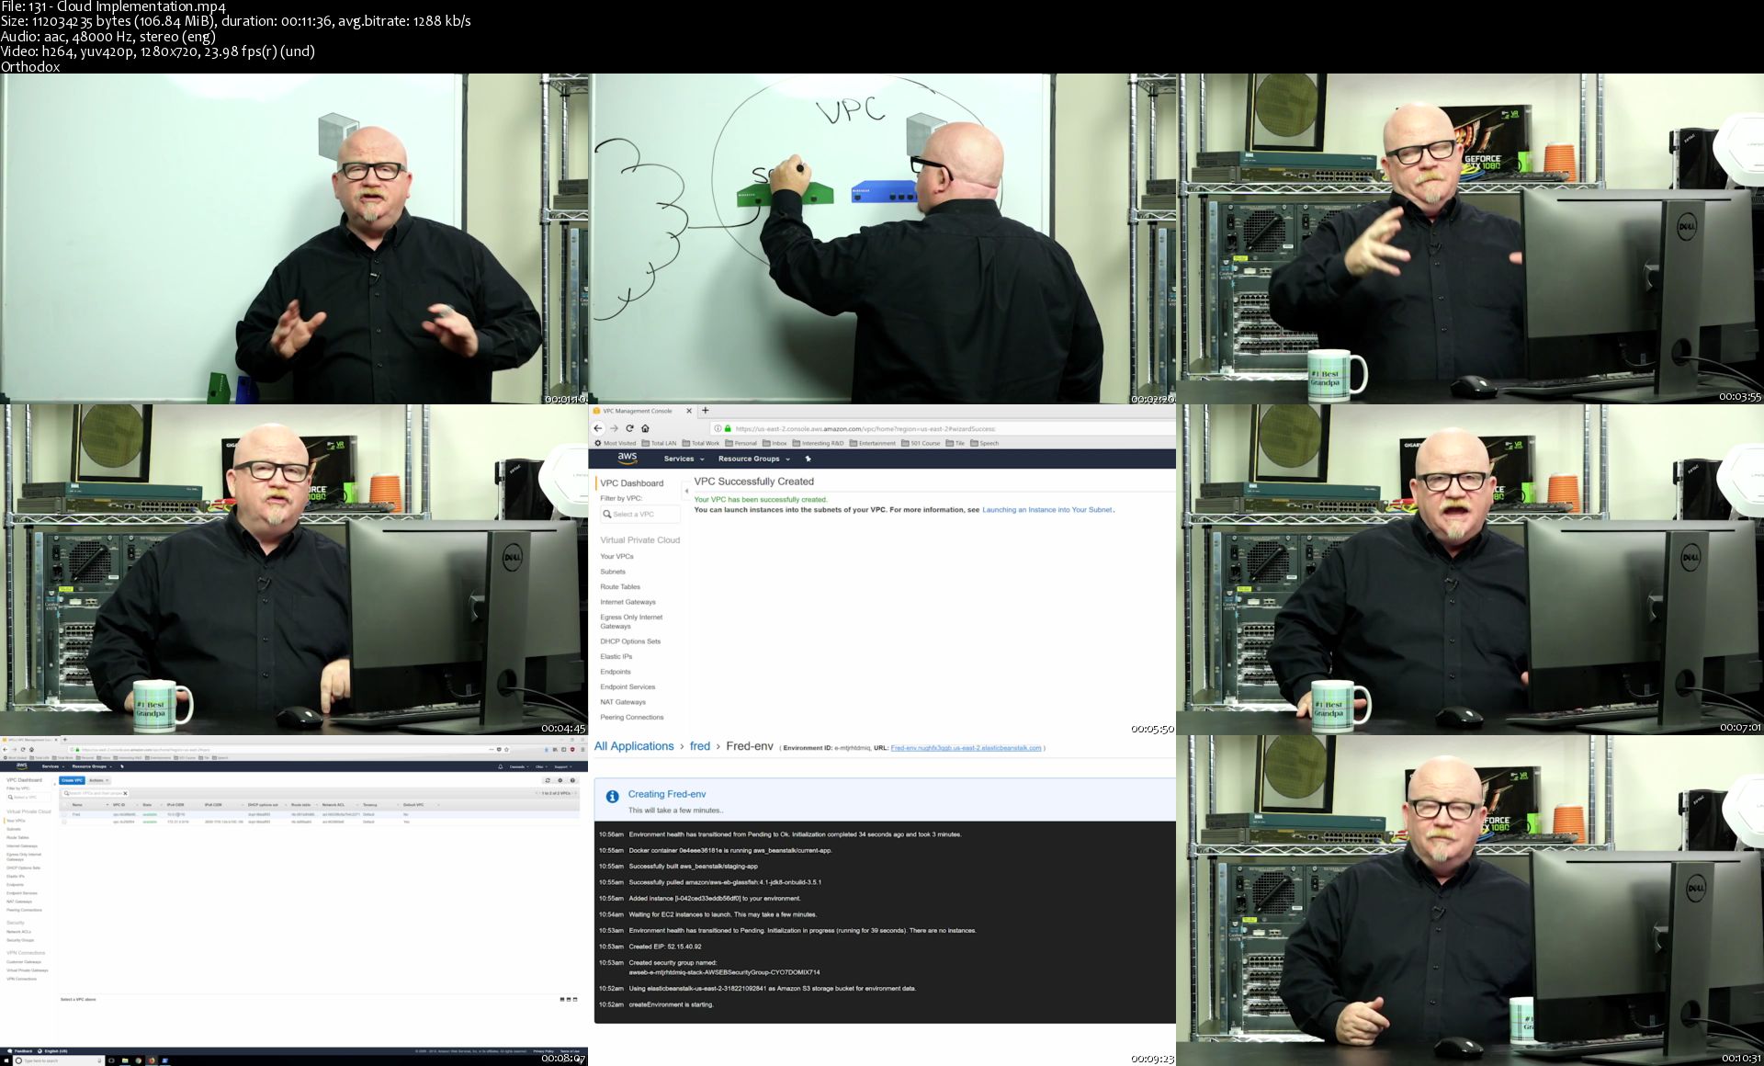The image size is (1764, 1066).
Task: Enable the DHCP Options Sets visibility toggle
Action: tap(630, 641)
